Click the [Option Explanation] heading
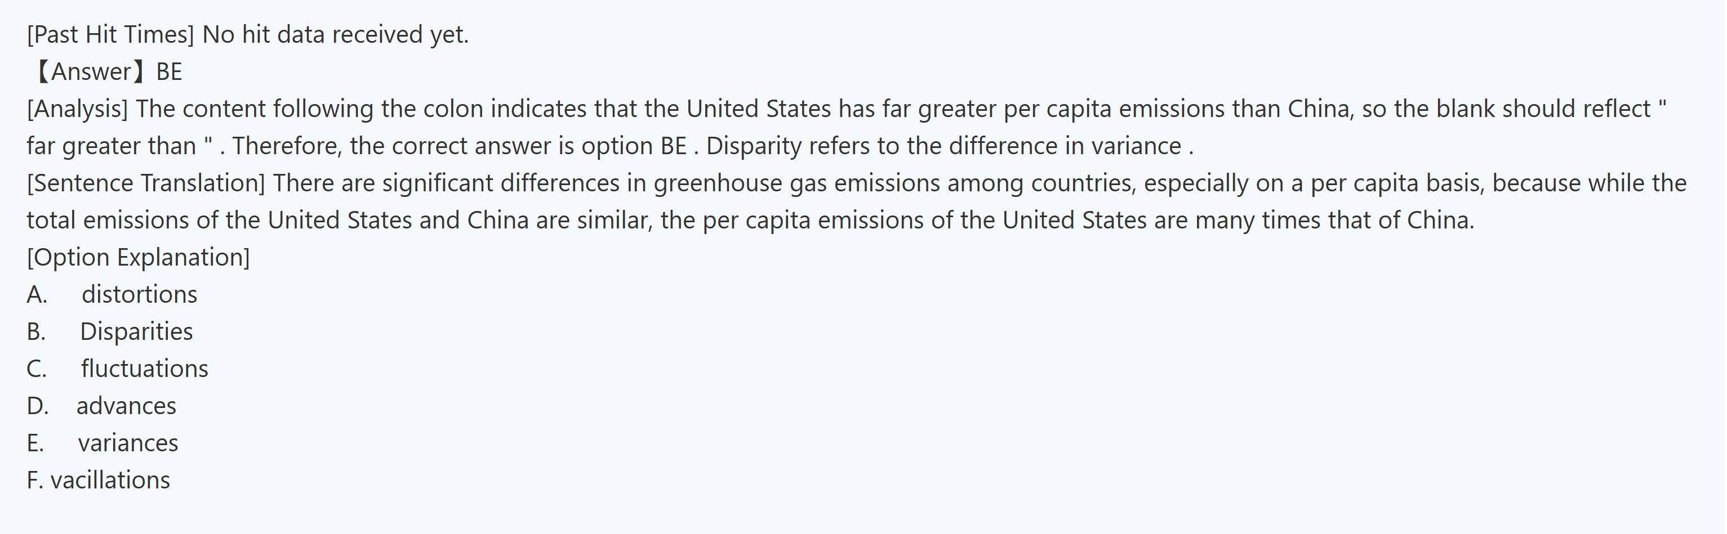1727x534 pixels. [138, 258]
